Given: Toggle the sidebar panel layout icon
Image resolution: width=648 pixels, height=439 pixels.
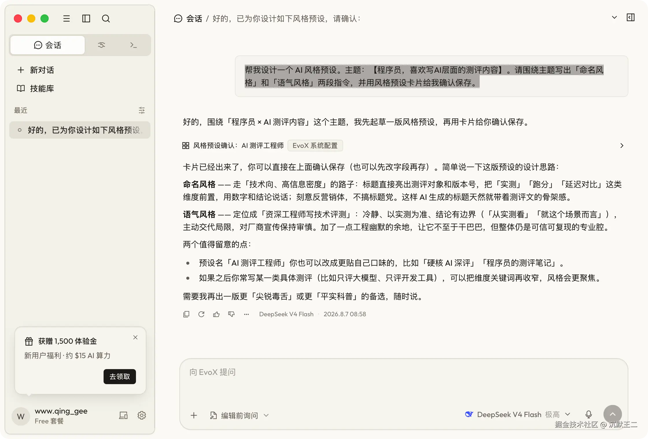Looking at the screenshot, I should [86, 19].
